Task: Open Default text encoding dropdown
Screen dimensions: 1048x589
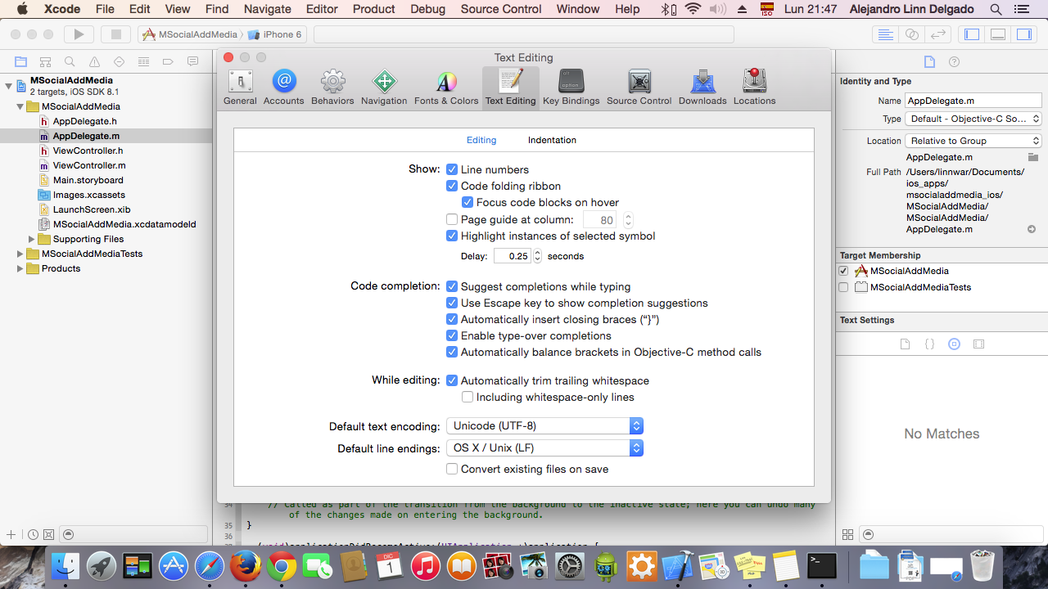Action: (544, 425)
